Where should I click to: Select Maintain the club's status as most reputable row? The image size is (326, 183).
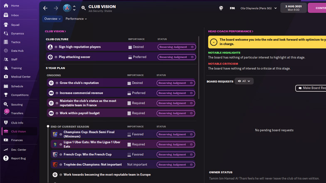click(121, 103)
